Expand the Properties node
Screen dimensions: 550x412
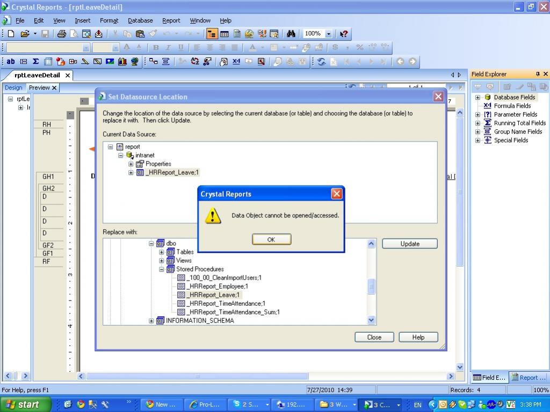tap(131, 164)
